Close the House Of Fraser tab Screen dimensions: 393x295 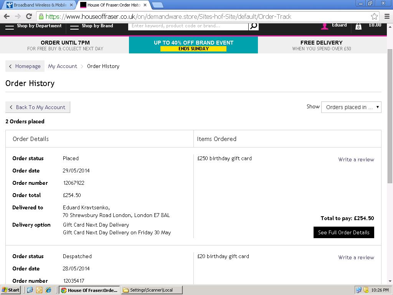[145, 5]
